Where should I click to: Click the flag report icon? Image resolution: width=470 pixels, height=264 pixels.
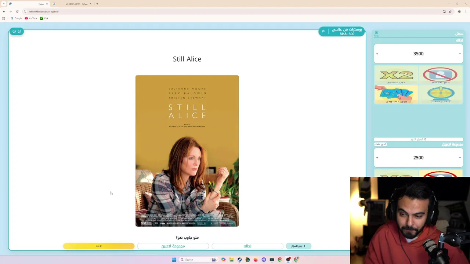323,32
